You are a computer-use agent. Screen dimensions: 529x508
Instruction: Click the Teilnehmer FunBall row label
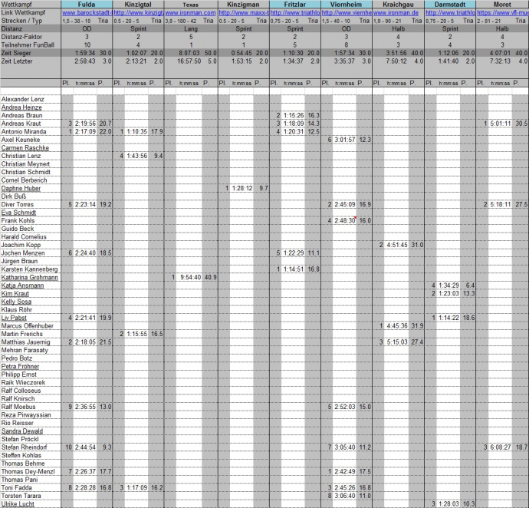(x=28, y=45)
